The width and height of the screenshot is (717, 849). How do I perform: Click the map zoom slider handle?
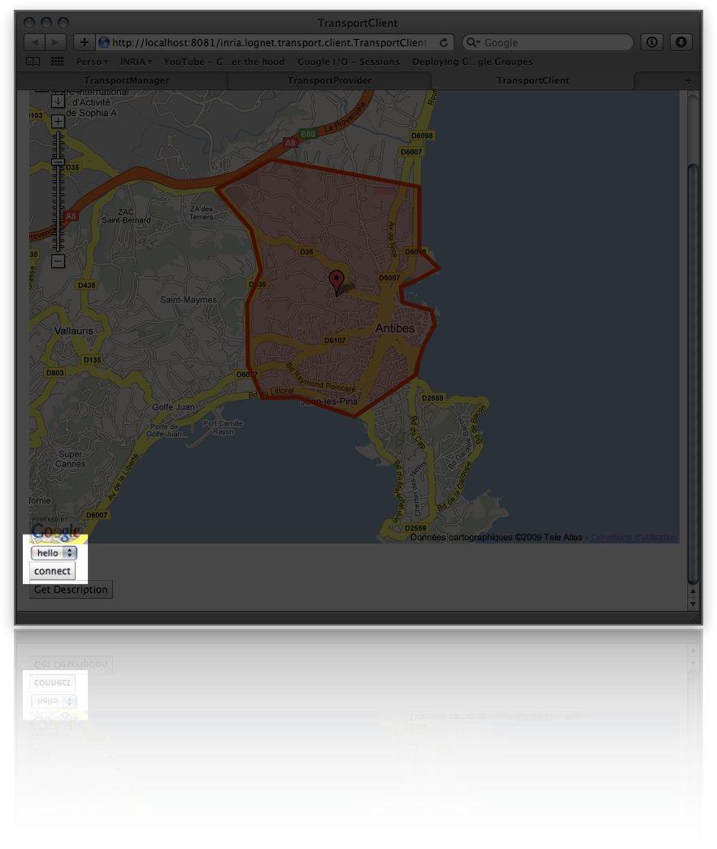(58, 162)
